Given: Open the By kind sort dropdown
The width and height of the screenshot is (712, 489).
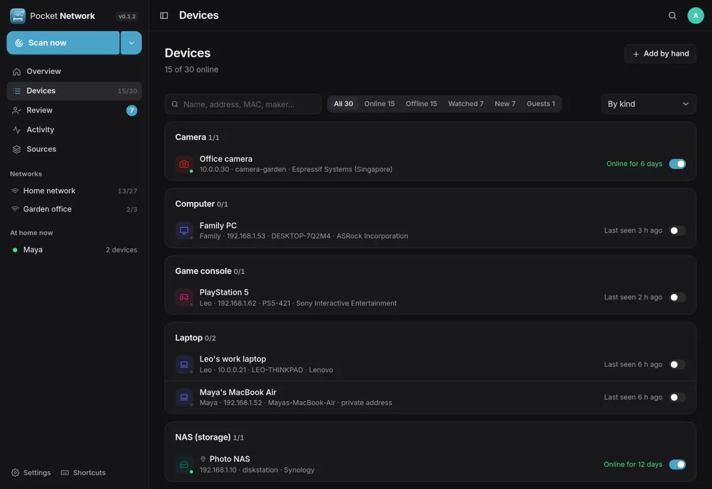Looking at the screenshot, I should tap(649, 104).
